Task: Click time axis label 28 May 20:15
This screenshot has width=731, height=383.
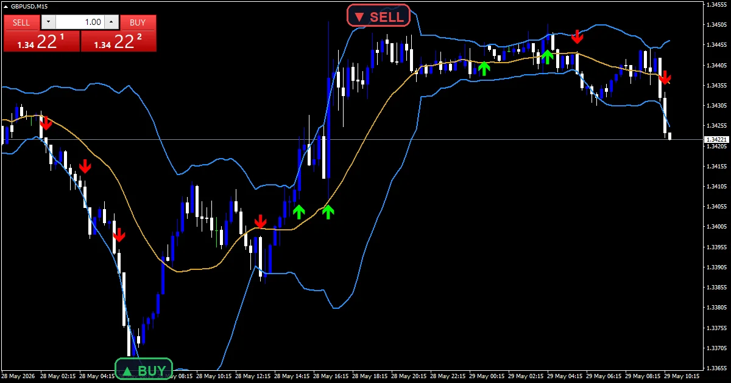Action: click(408, 376)
